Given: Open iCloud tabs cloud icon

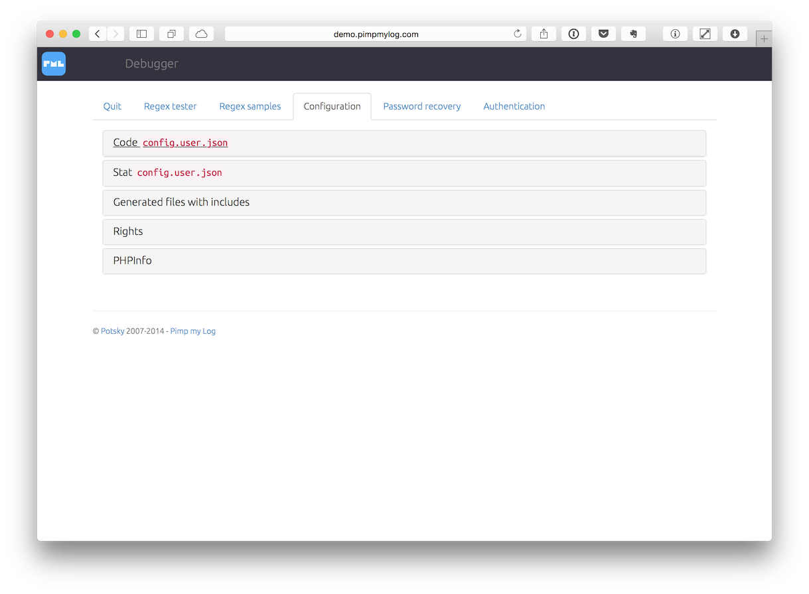Looking at the screenshot, I should [201, 34].
